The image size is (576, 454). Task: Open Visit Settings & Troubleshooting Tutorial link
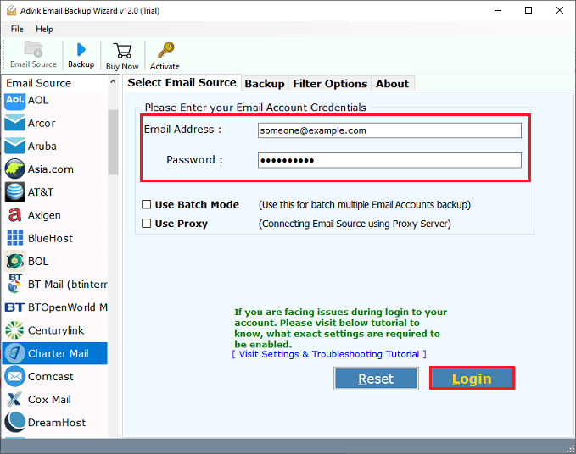coord(329,354)
